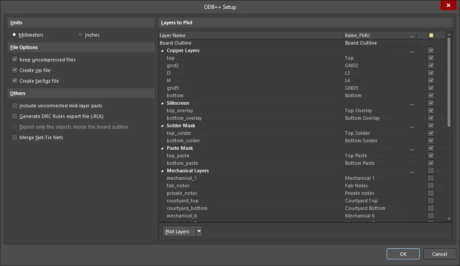
Task: Collapse the Paste Mask group
Action: click(x=162, y=148)
